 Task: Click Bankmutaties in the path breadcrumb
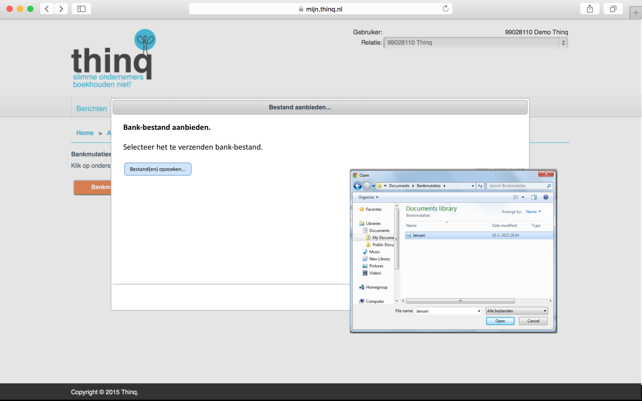pos(429,186)
